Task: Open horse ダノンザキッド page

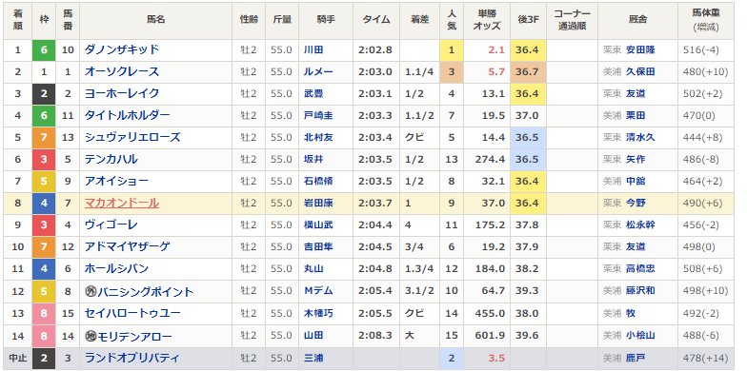Action: 122,49
